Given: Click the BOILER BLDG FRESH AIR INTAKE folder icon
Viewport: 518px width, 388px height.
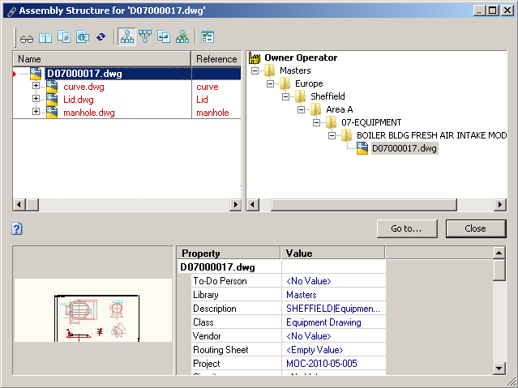Looking at the screenshot, I should point(347,135).
